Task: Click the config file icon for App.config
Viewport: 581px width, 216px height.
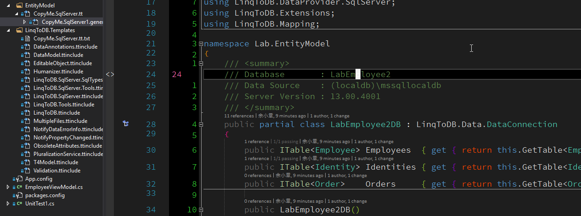Action: (19, 179)
